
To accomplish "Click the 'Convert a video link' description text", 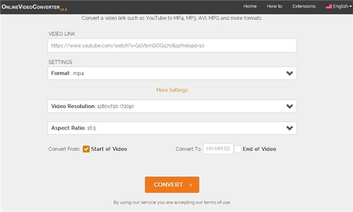I will pos(172,18).
